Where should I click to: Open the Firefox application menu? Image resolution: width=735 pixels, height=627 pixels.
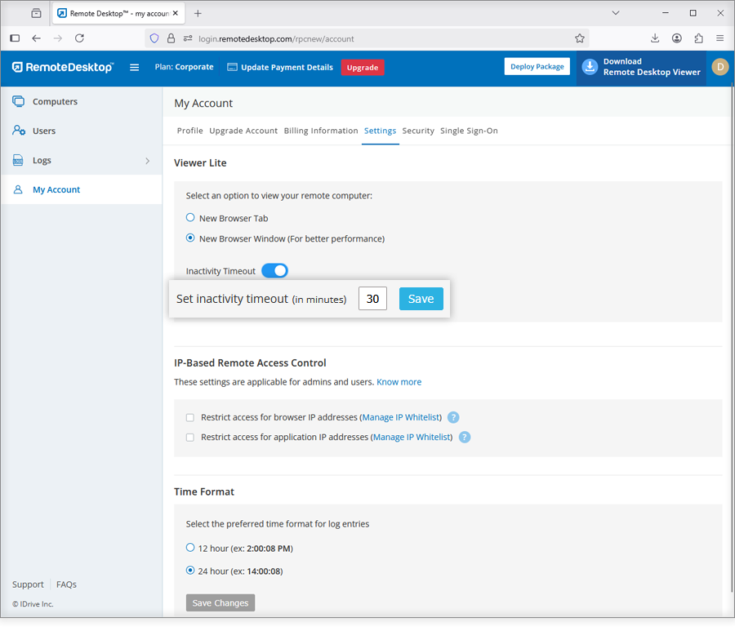coord(719,38)
